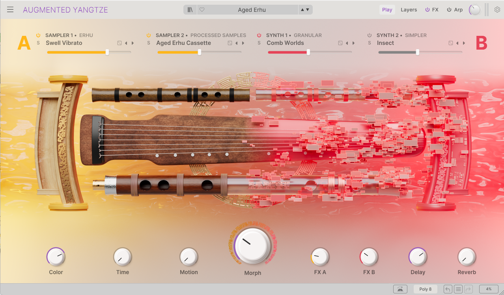Viewport: 504px width, 295px height.
Task: Favorite the Aged Erhu preset with the heart
Action: (202, 10)
